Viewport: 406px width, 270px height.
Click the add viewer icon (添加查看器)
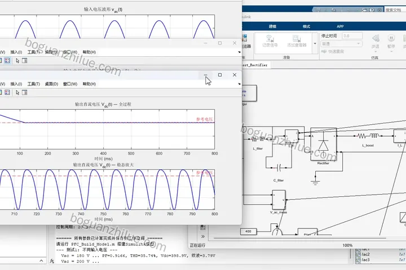[x=297, y=41]
